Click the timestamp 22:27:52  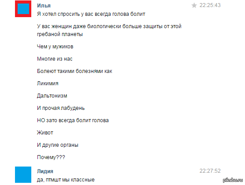pyautogui.click(x=210, y=171)
